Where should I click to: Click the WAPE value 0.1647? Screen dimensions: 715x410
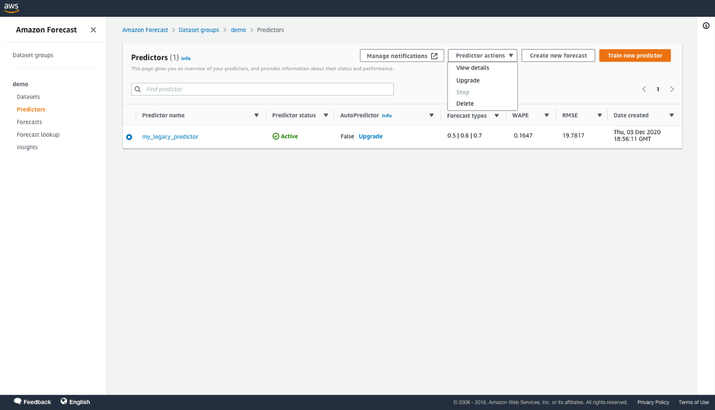[523, 136]
